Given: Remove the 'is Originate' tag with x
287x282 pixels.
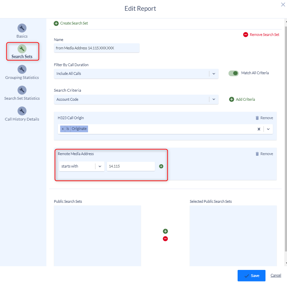Looking at the screenshot, I should [63, 129].
